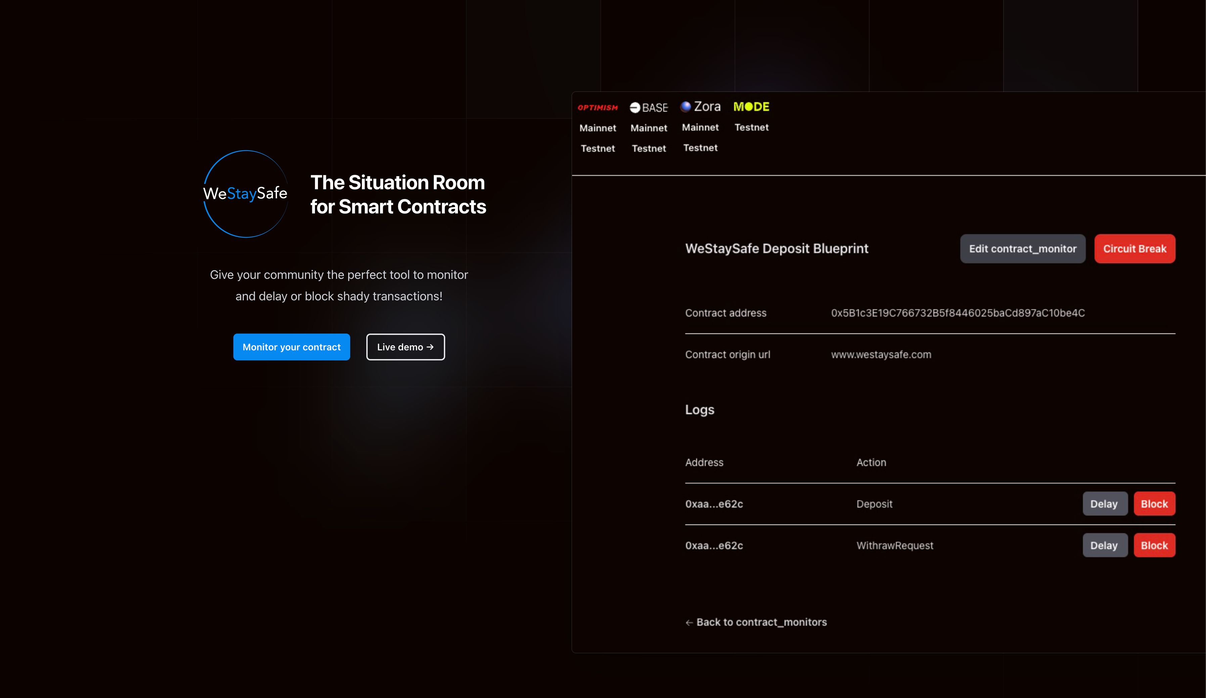This screenshot has width=1206, height=698.
Task: Click WeStaySafe Deposit Blueprint title
Action: [776, 249]
